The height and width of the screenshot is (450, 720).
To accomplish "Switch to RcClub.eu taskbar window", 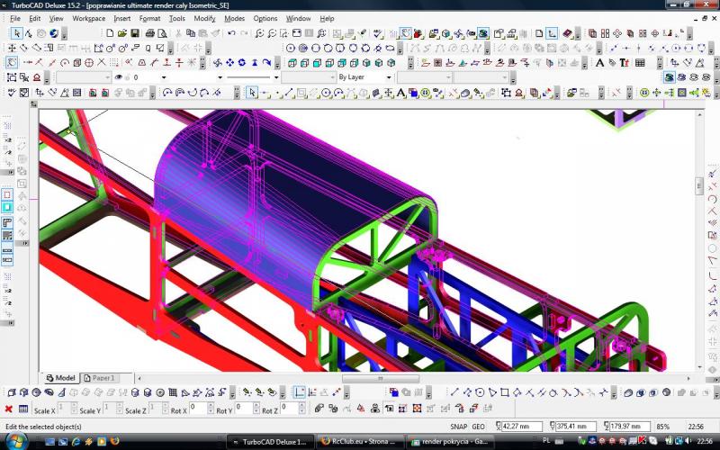I will click(x=360, y=441).
